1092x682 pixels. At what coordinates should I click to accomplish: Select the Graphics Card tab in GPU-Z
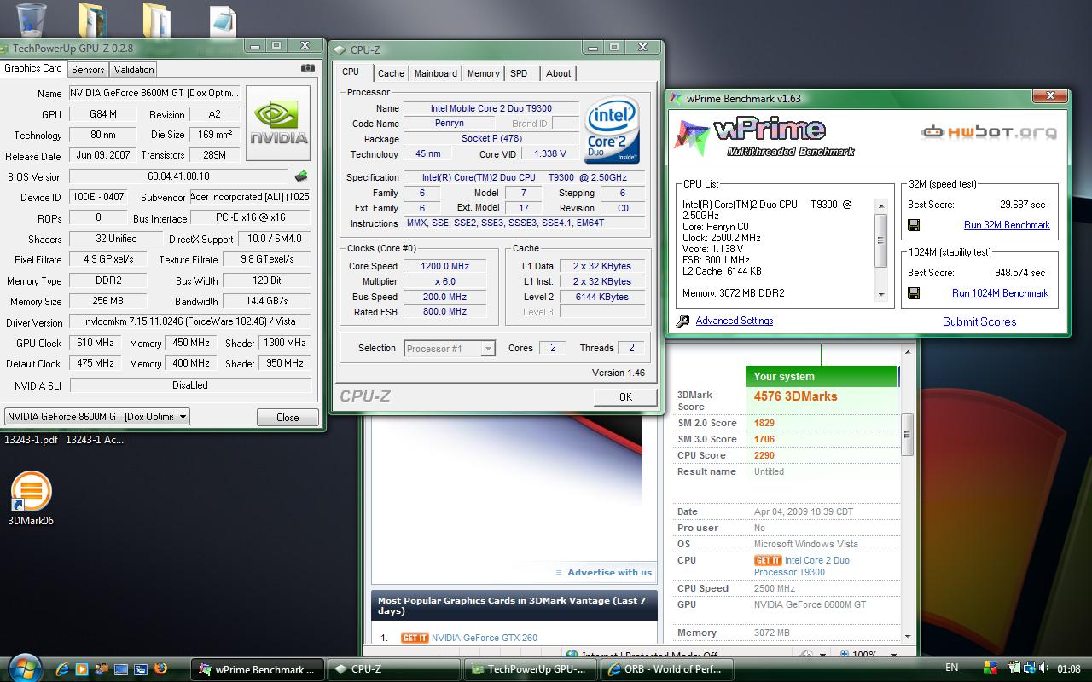[x=33, y=68]
